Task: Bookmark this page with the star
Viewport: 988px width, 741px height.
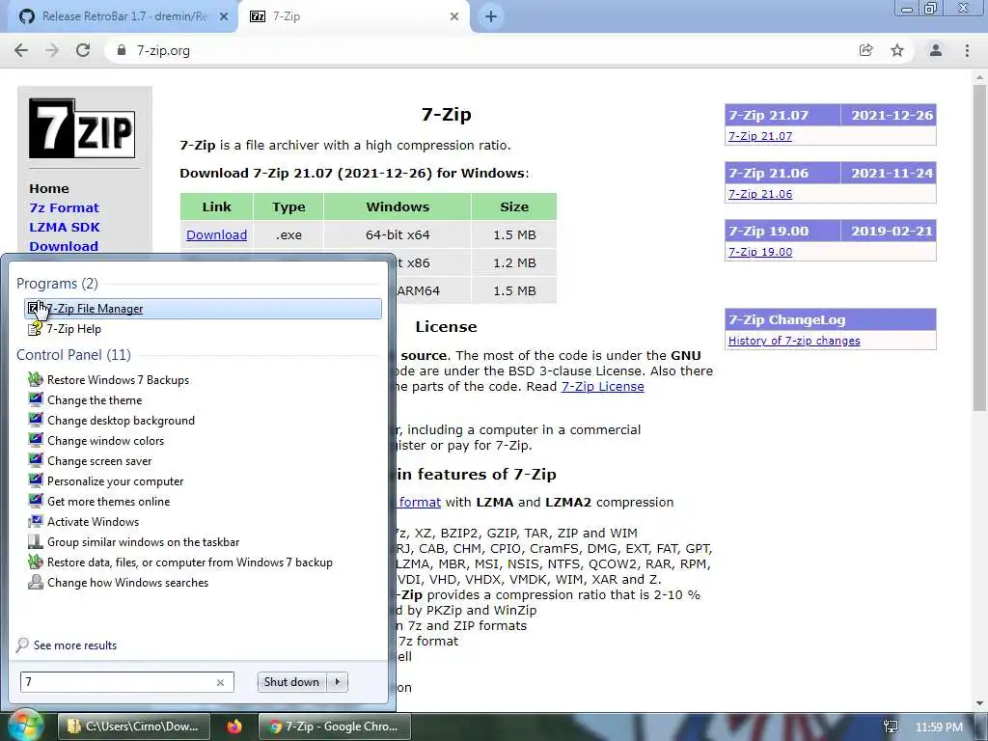Action: [897, 50]
